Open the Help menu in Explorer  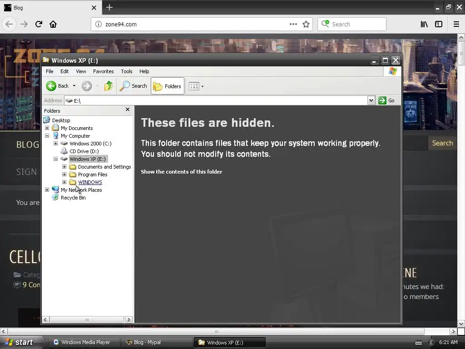(144, 71)
